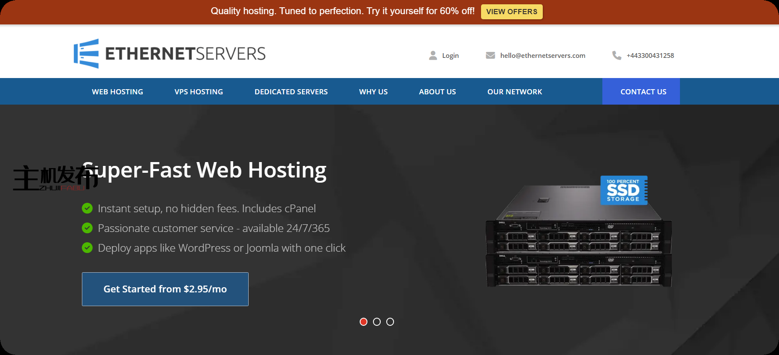The width and height of the screenshot is (779, 355).
Task: Go to Dedicated Servers page
Action: (x=291, y=92)
